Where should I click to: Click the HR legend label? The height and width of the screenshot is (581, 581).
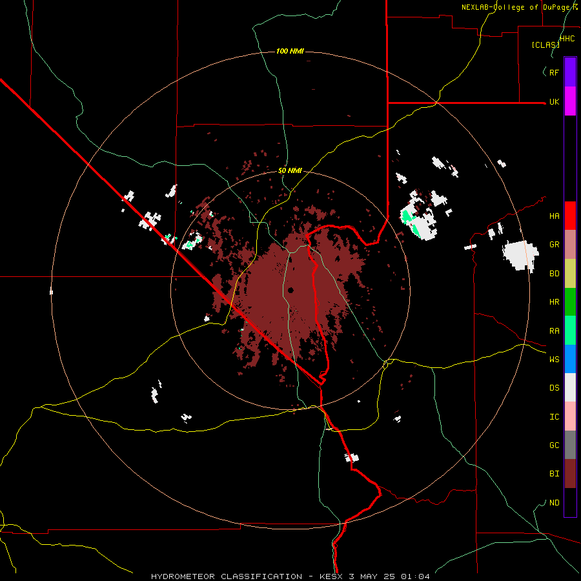554,302
